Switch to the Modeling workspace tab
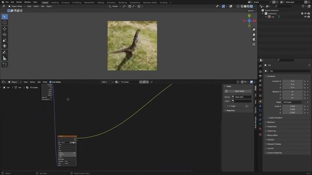Screen dimensions: 312x175 tap(55, 2)
